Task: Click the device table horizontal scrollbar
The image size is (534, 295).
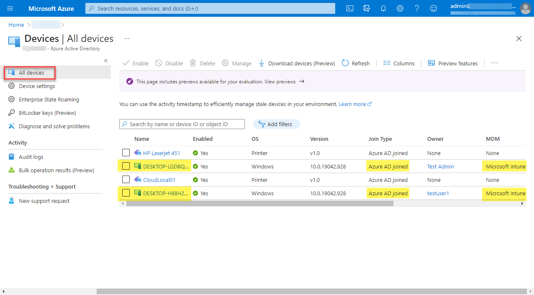Action: 259,204
